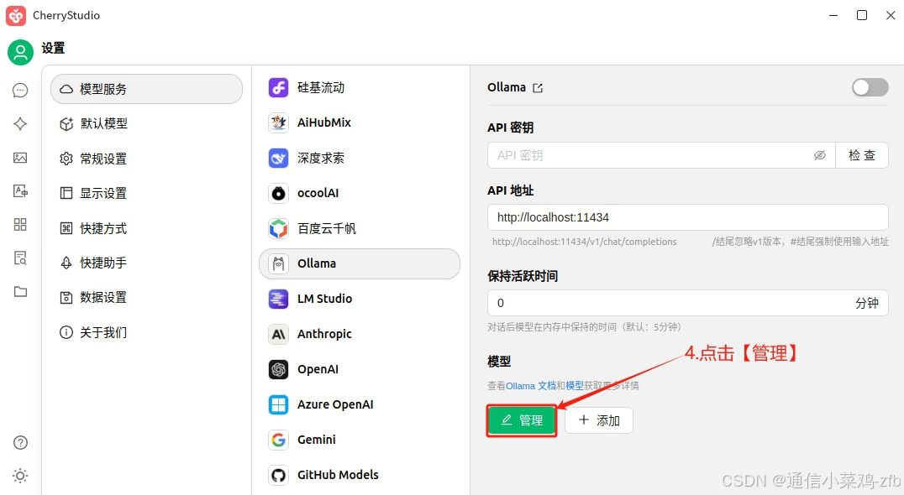Open the files folder sidebar icon

click(x=20, y=291)
